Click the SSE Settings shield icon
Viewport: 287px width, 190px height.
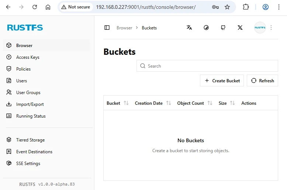click(9, 163)
